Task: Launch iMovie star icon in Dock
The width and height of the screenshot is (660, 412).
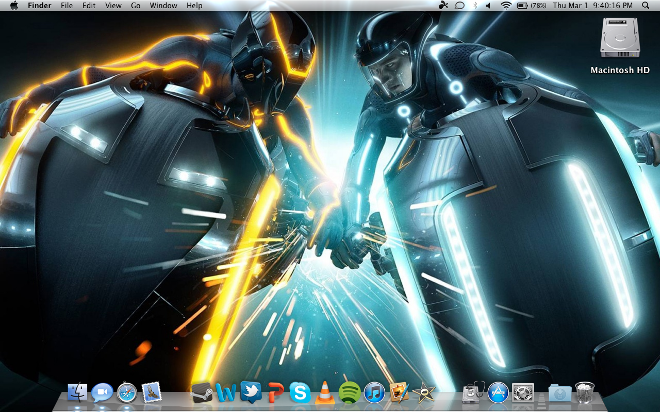Action: click(x=424, y=393)
